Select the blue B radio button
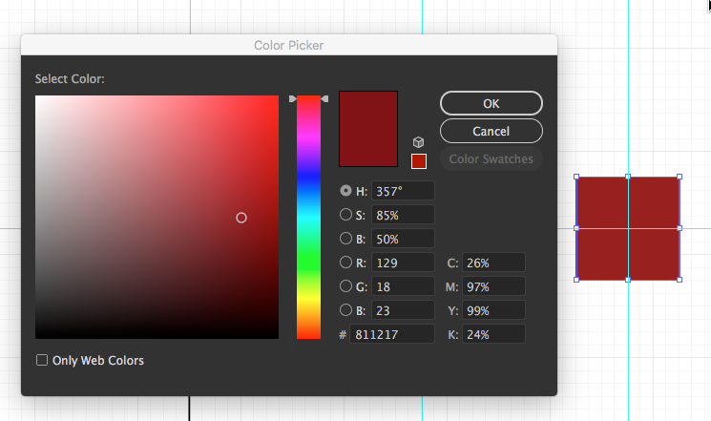The height and width of the screenshot is (421, 711). [x=345, y=310]
